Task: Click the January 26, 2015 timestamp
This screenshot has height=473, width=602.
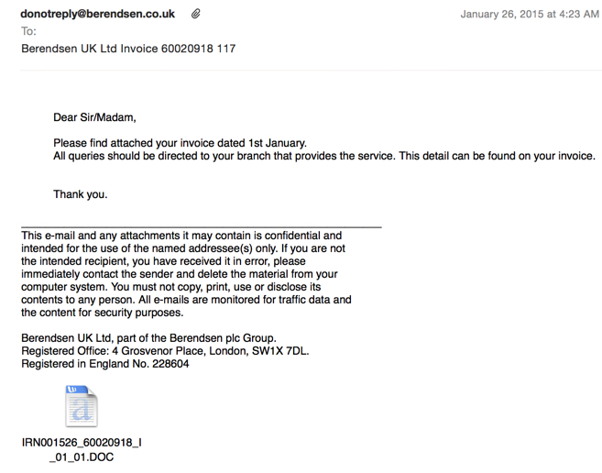Action: click(529, 15)
